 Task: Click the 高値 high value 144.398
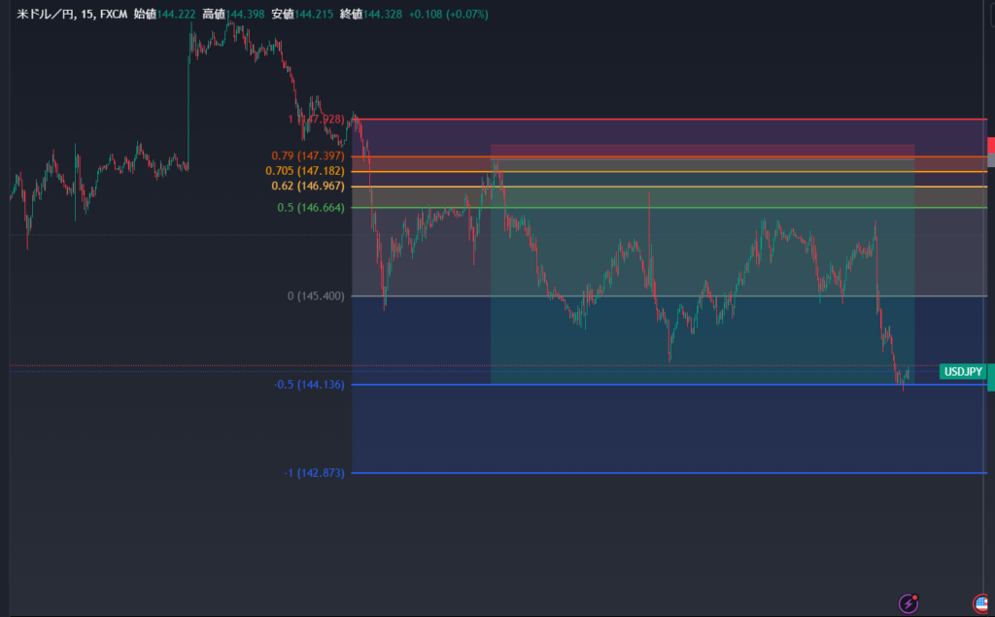coord(248,15)
